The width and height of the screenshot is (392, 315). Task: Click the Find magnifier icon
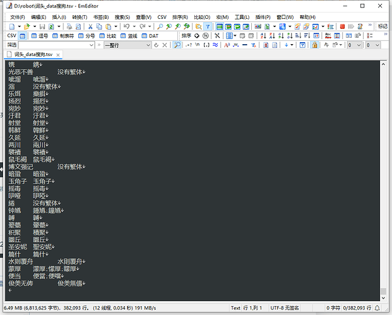[160, 26]
